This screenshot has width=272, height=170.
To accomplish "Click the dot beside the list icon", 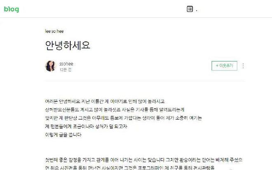I will (197, 11).
